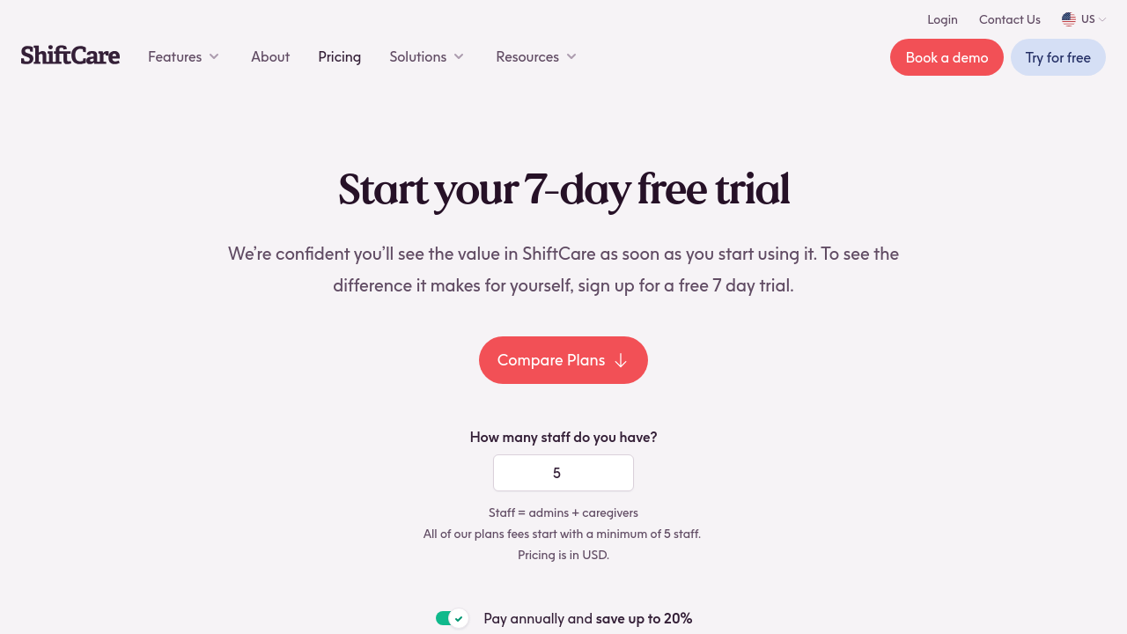The width and height of the screenshot is (1127, 634).
Task: Click the US flag icon
Action: click(1069, 19)
